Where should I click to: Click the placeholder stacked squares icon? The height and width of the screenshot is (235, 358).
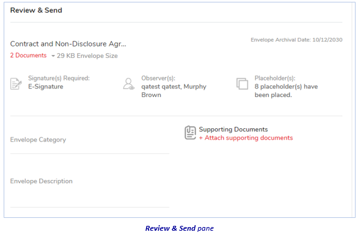pos(243,84)
